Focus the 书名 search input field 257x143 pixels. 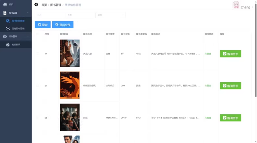(50, 15)
